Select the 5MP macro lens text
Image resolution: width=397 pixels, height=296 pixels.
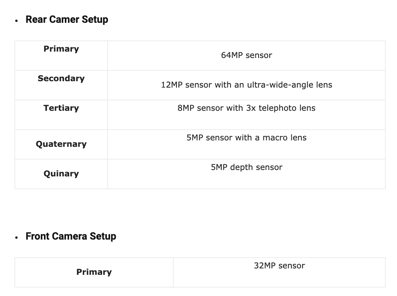pos(247,138)
